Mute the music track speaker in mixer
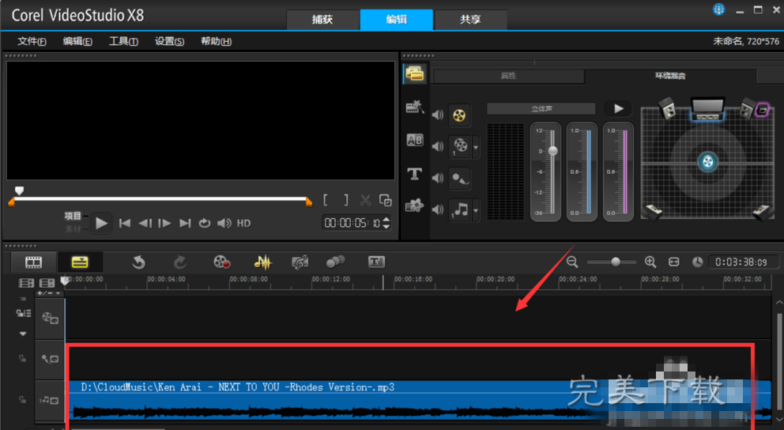The width and height of the screenshot is (784, 430). click(438, 209)
